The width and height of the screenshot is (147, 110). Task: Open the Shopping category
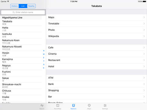click(x=96, y=90)
